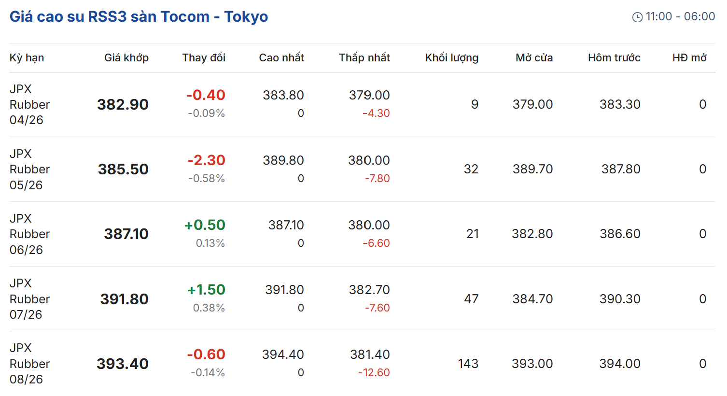
Task: Click the Mở cửa column header
Action: 534,58
